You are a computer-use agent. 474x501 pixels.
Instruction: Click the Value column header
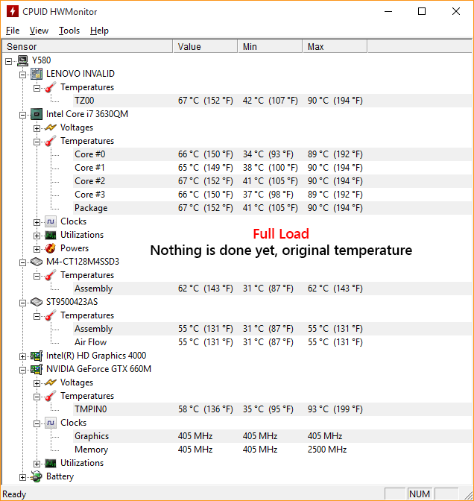click(205, 47)
